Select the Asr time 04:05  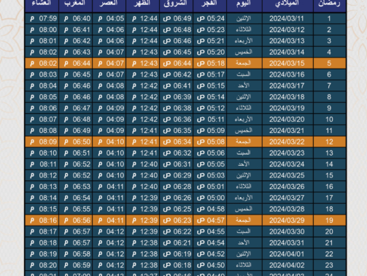(x=109, y=18)
